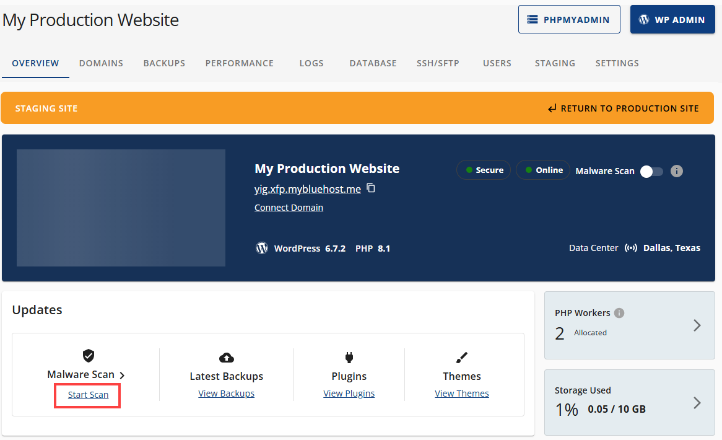Click the Latest Backups cloud icon
The image size is (722, 440).
227,358
